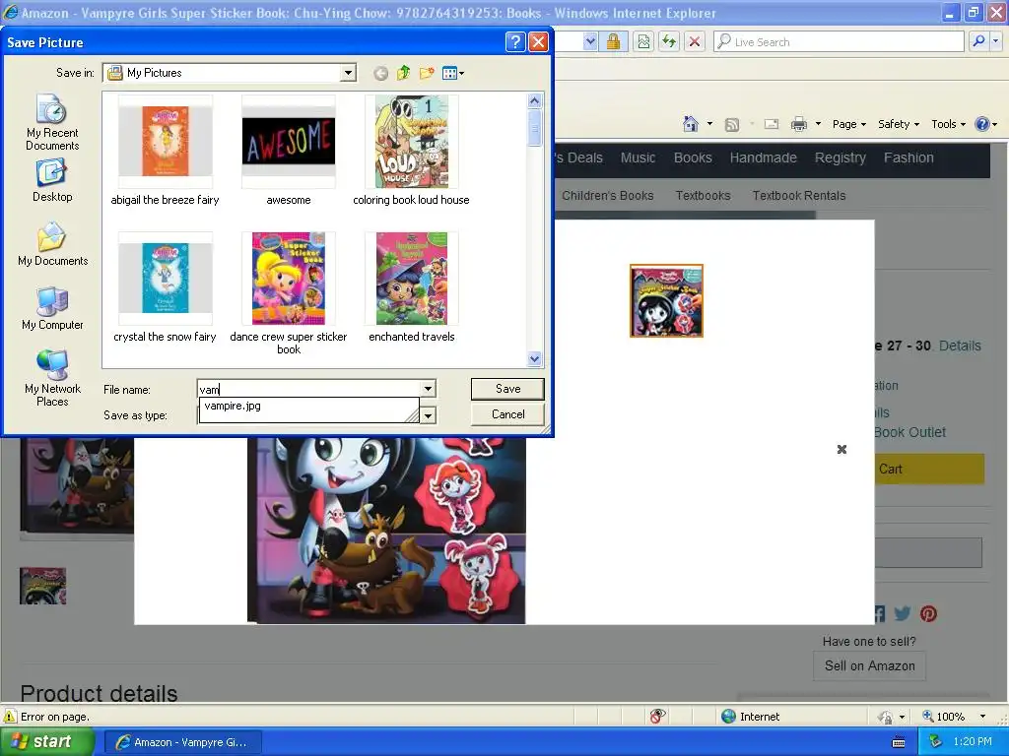Image resolution: width=1009 pixels, height=756 pixels.
Task: Share on Twitter icon
Action: [903, 613]
